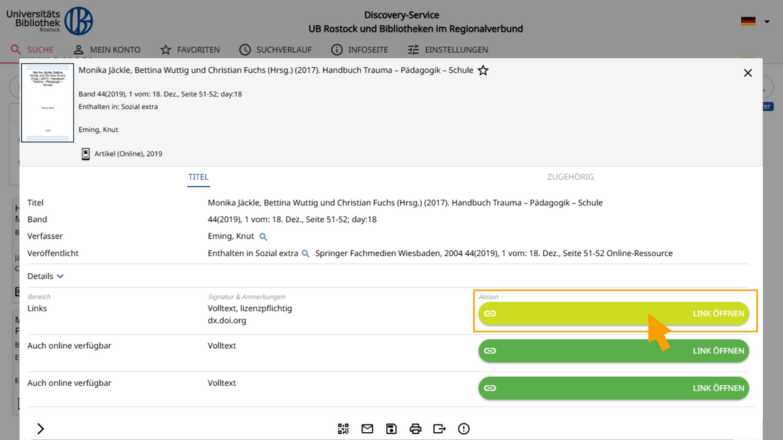Close the record detail dialog

coord(748,73)
